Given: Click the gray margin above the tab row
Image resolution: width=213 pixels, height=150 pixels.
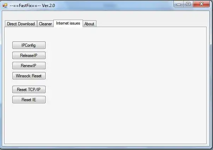Looking at the screenshot, I should tap(106, 15).
